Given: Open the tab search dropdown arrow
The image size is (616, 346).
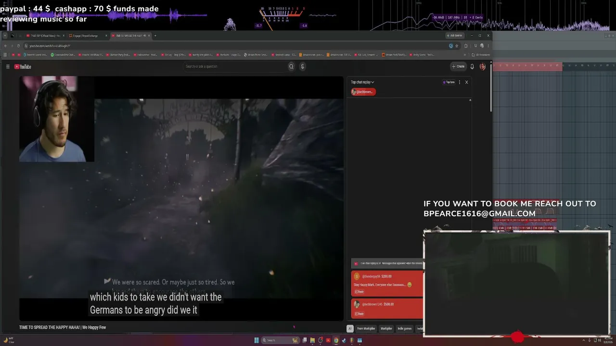Looking at the screenshot, I should (x=5, y=36).
